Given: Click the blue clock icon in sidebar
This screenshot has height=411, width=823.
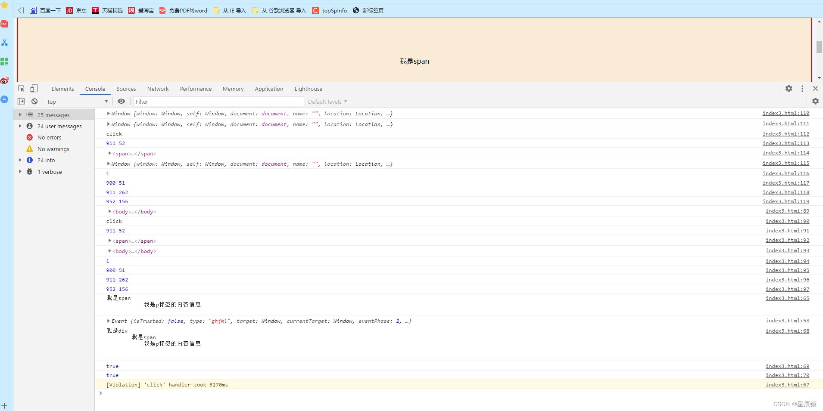Looking at the screenshot, I should tap(4, 99).
